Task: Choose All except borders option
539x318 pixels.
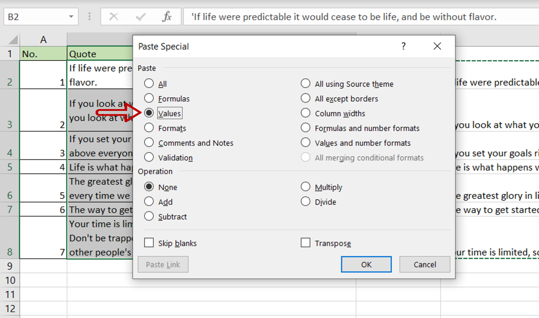Action: 306,99
